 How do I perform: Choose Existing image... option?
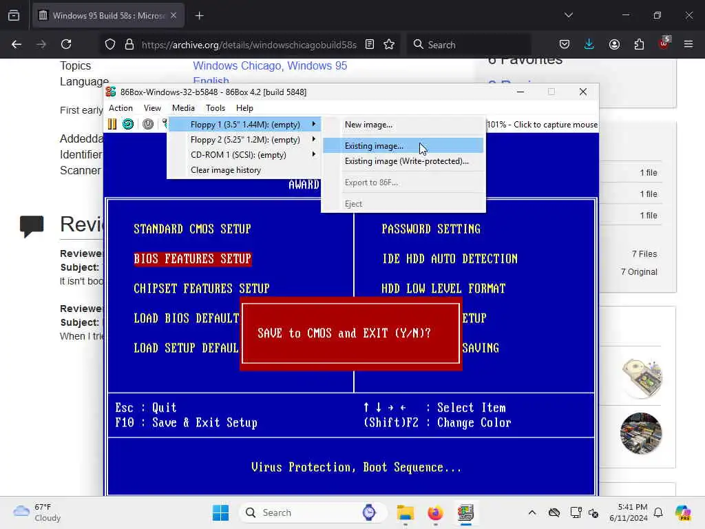(403, 146)
